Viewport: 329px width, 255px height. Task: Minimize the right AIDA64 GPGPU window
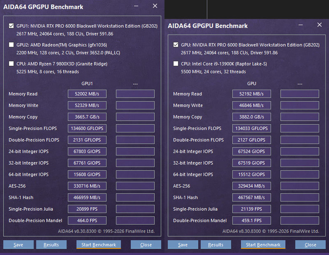click(x=301, y=25)
